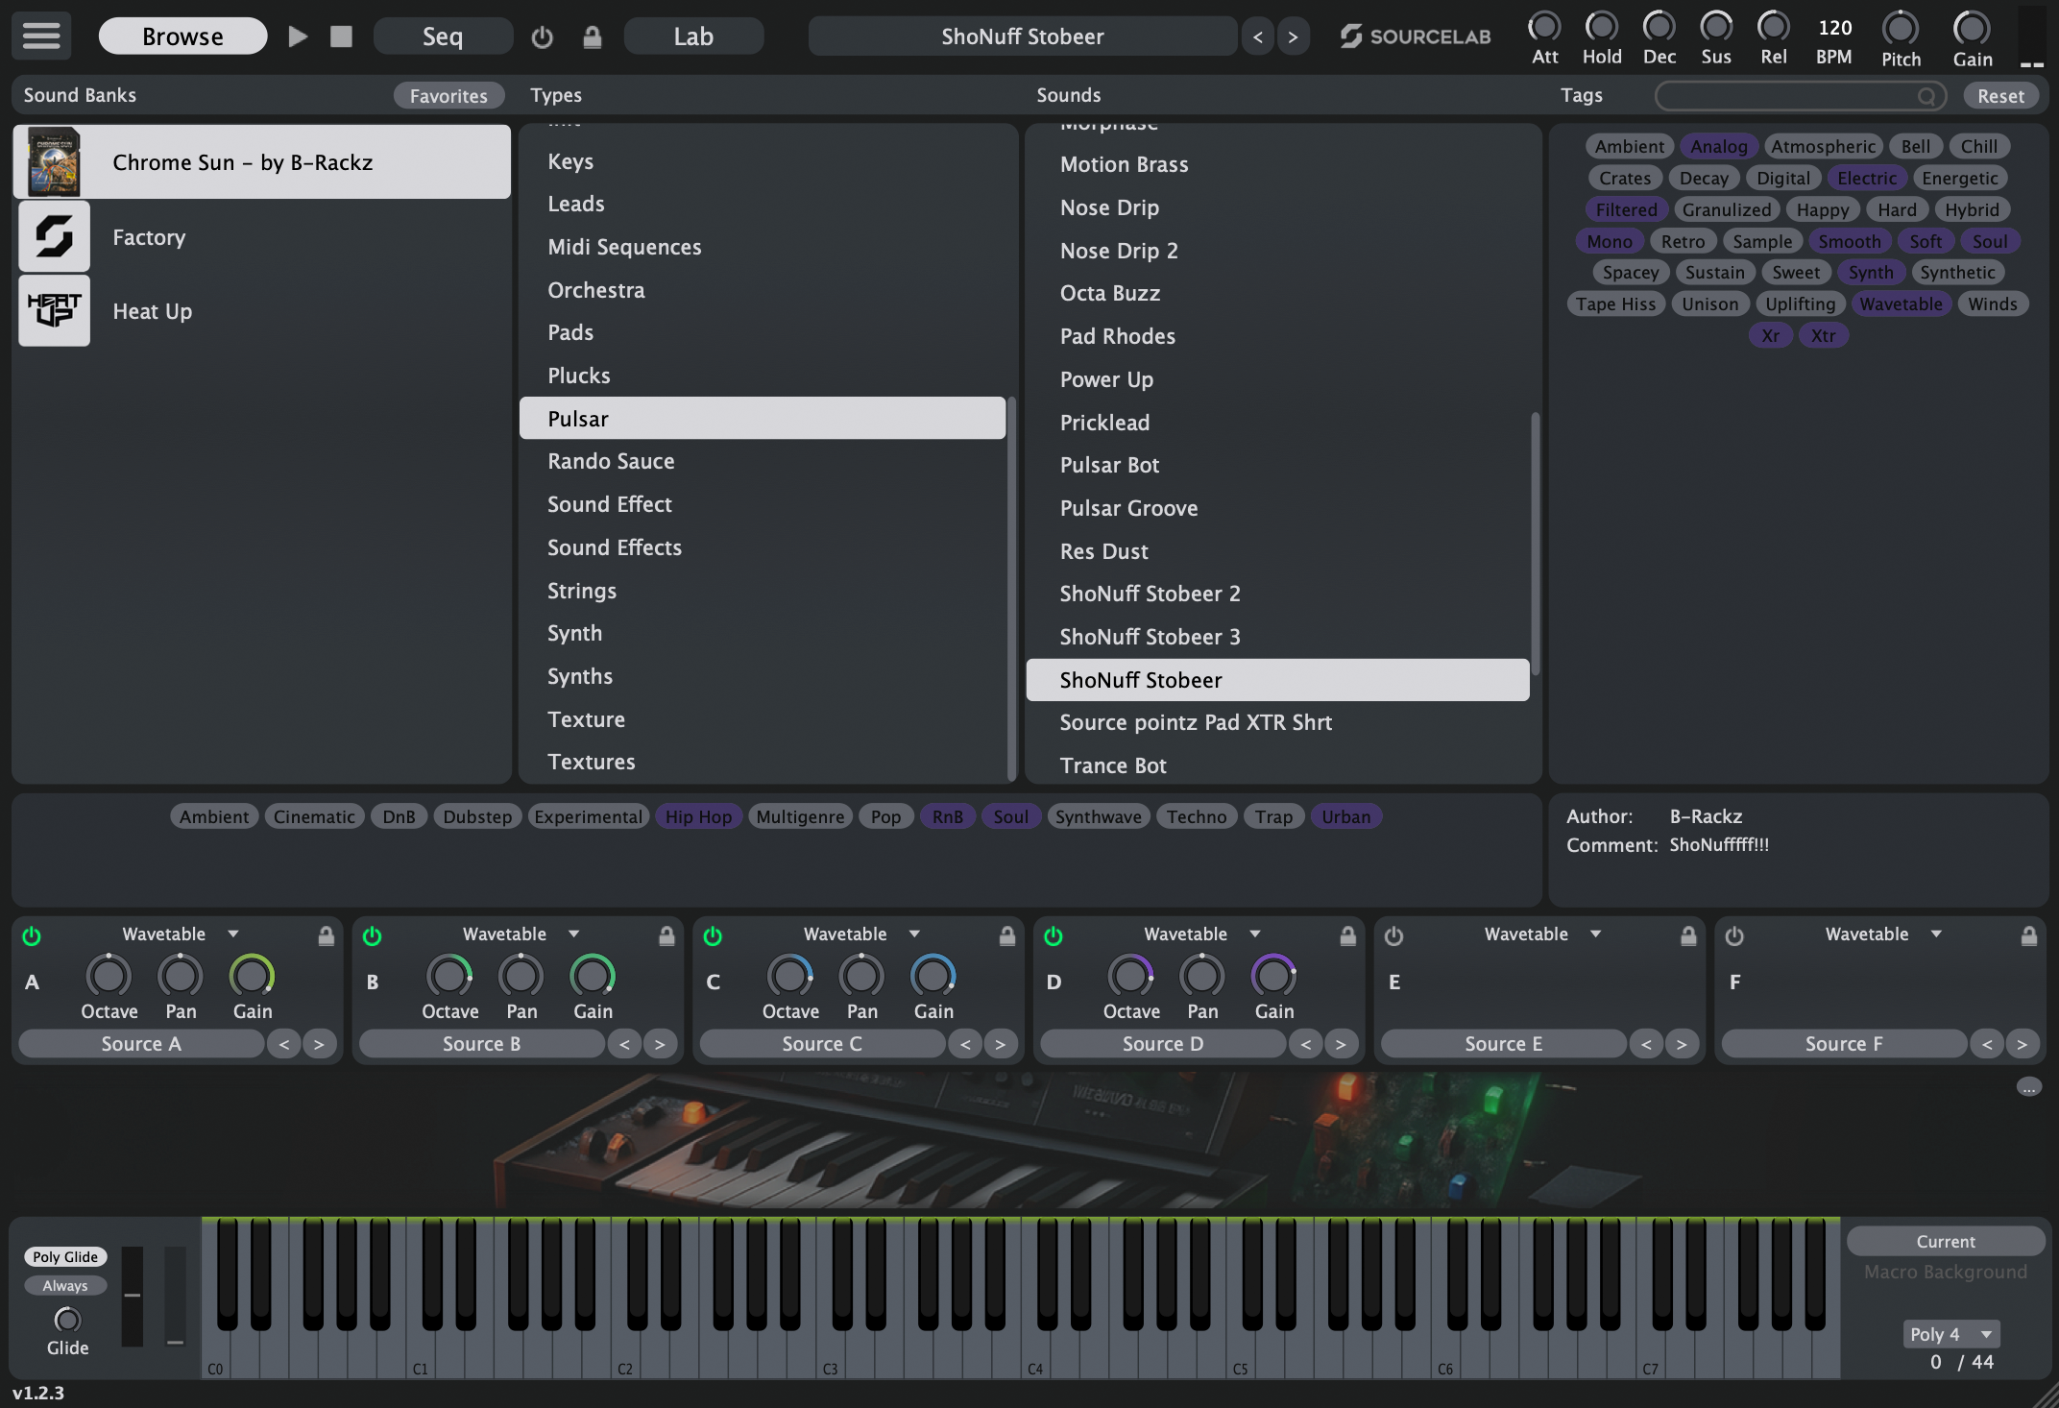Viewport: 2059px width, 1408px height.
Task: Open the Poly Glide mode selector
Action: 65,1256
